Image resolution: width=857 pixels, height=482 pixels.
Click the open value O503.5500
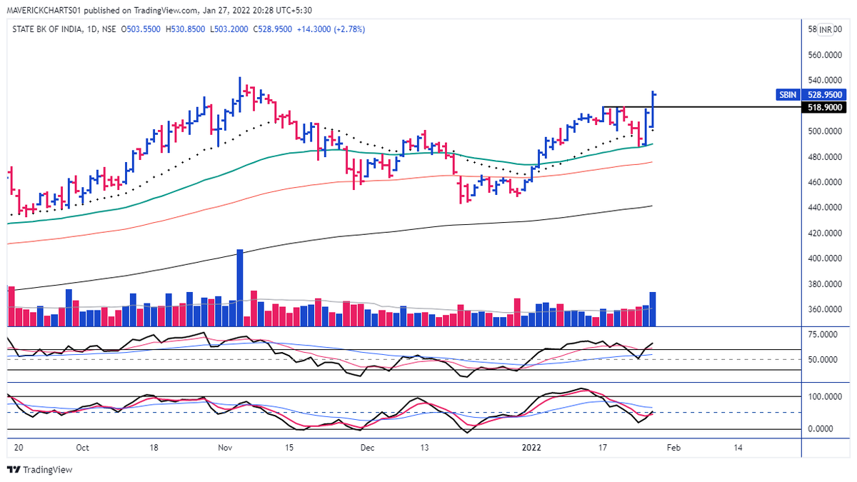pyautogui.click(x=141, y=29)
